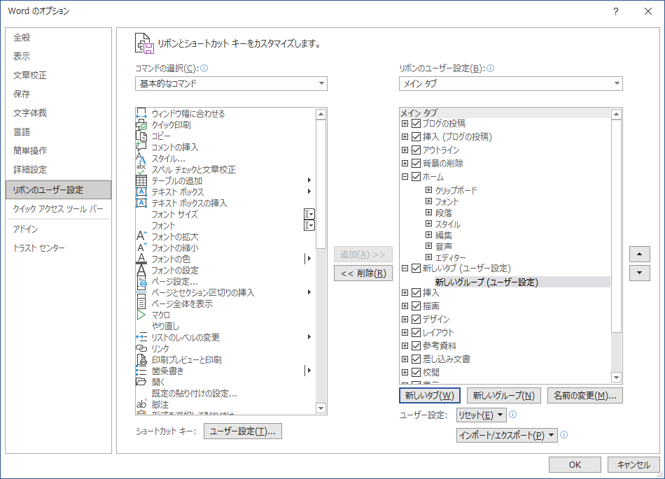Click the << 削除 button

click(363, 273)
